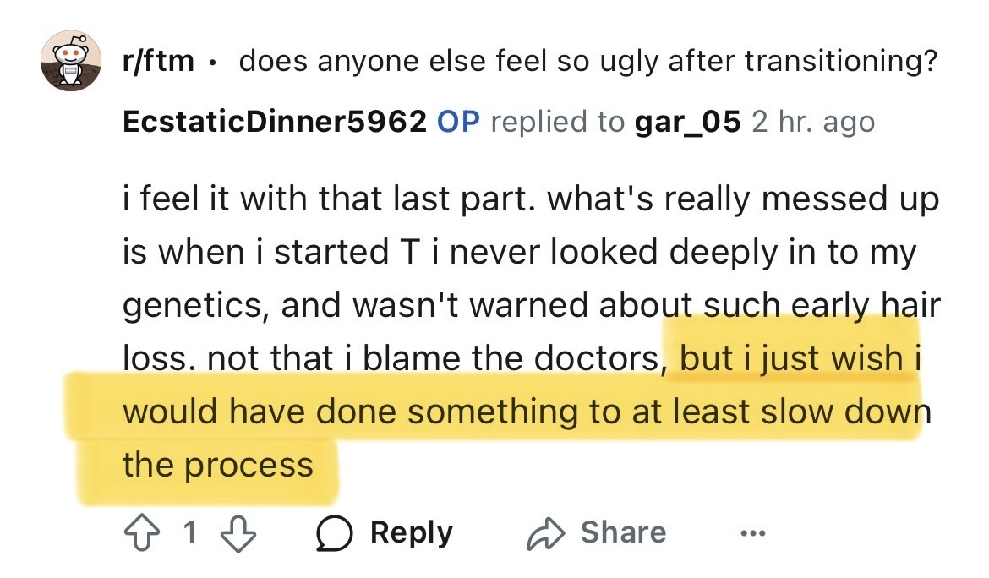This screenshot has height=578, width=989.
Task: Click the Share arrow icon
Action: tap(546, 532)
